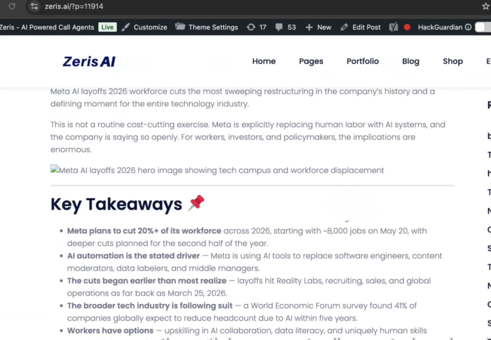Open the Portfolio navigation menu item
Image resolution: width=491 pixels, height=340 pixels.
tap(363, 61)
